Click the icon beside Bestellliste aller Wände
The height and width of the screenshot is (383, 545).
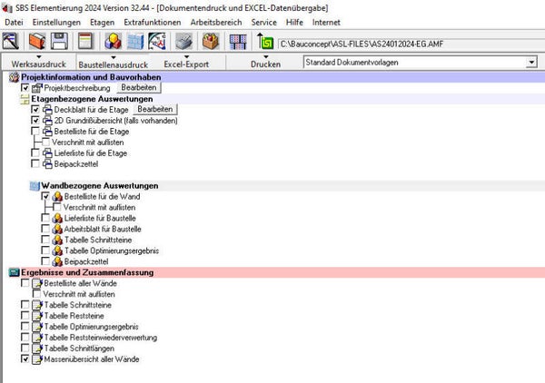click(x=37, y=283)
